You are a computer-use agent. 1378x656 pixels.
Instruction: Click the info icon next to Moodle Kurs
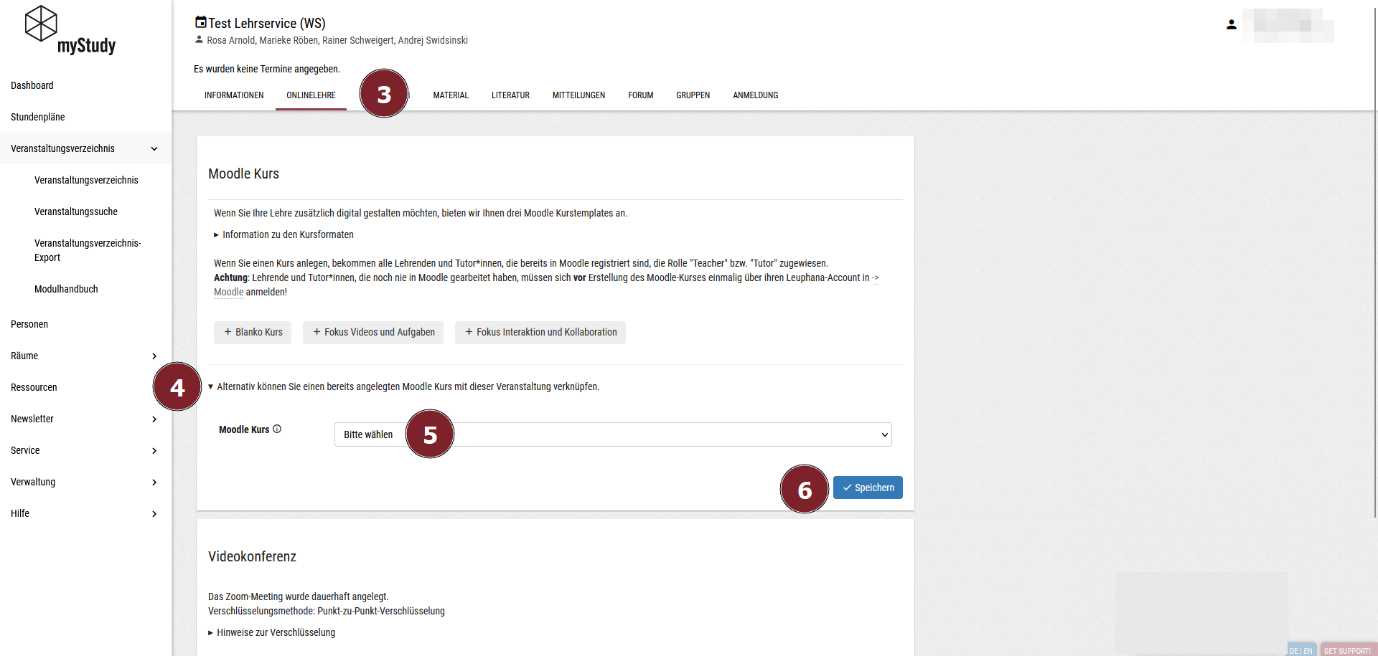(277, 429)
